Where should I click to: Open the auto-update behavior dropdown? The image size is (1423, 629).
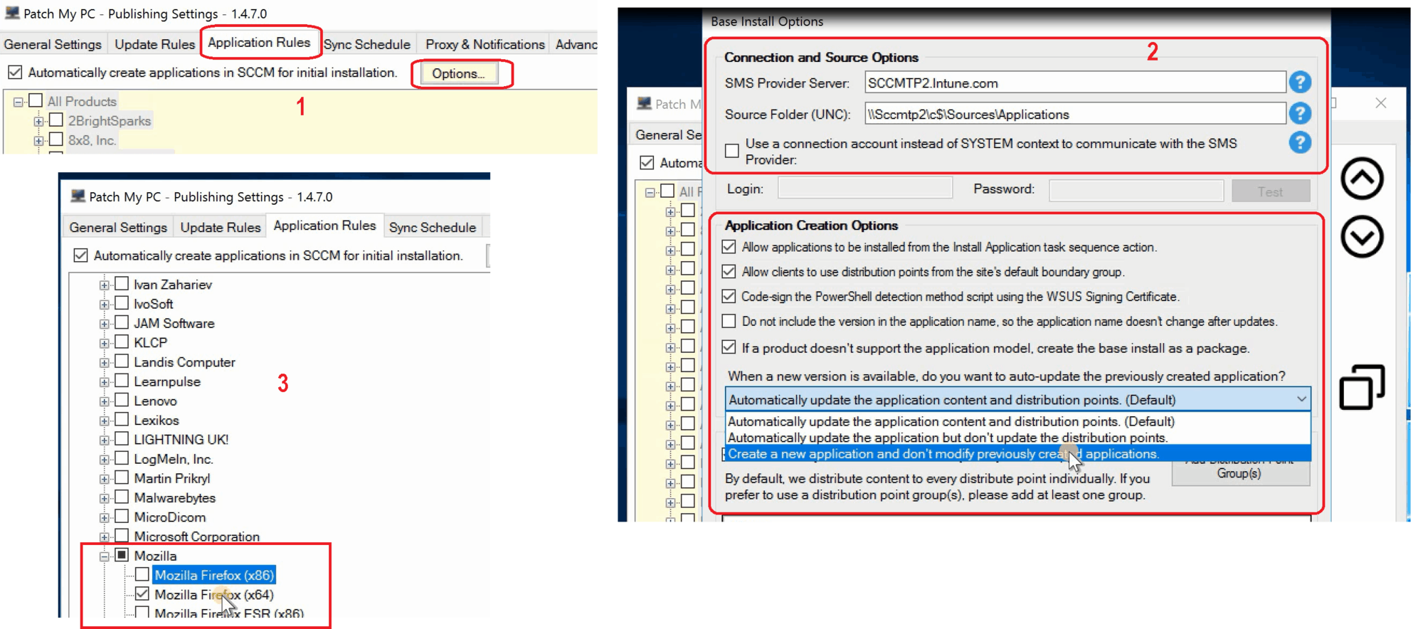[1301, 399]
